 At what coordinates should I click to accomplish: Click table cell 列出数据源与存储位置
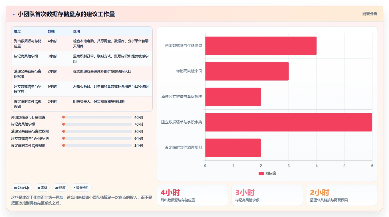[x=28, y=43]
